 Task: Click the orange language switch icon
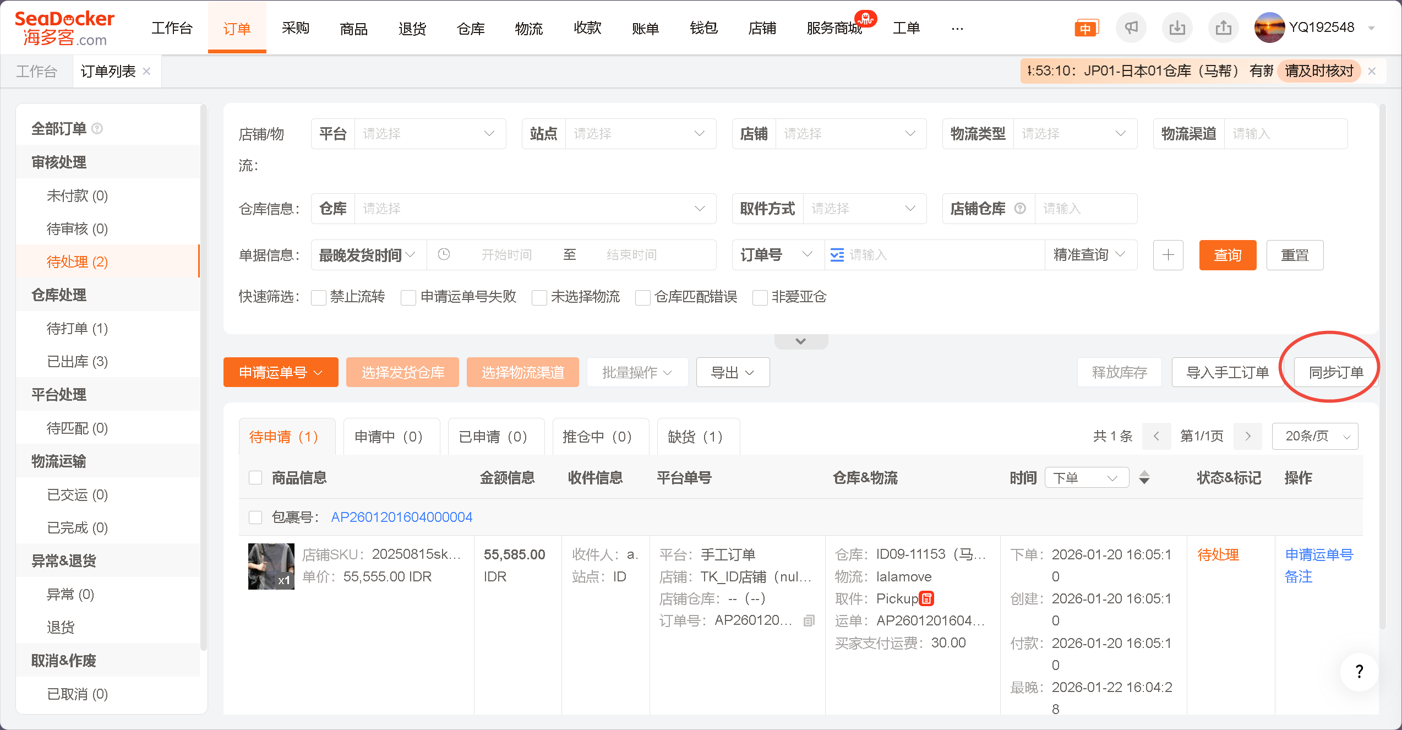pyautogui.click(x=1086, y=28)
